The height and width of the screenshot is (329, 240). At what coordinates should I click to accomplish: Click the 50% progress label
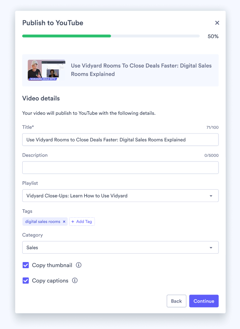(213, 36)
